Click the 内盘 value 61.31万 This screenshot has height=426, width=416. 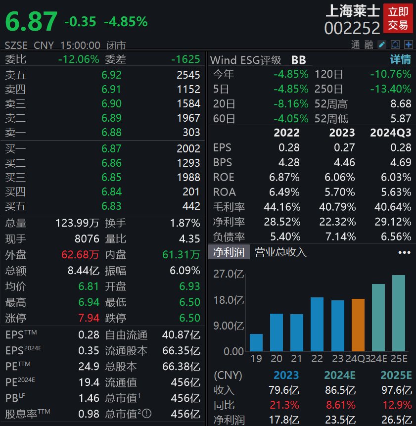click(181, 255)
